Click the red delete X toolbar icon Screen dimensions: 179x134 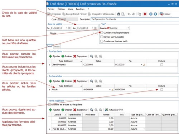click(x=145, y=14)
